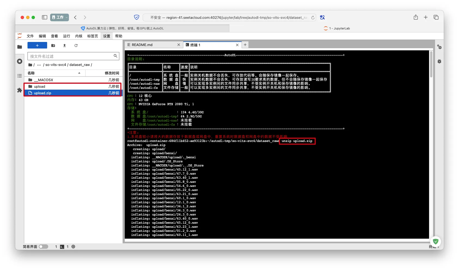Toggle the 简易界面 simple interface switch
Viewport: 459px width, 270px height.
tap(43, 247)
